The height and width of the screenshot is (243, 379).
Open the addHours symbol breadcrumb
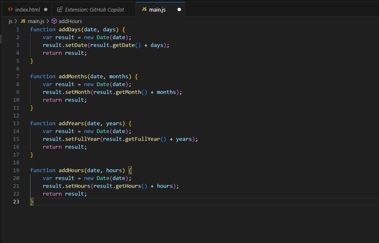click(70, 21)
